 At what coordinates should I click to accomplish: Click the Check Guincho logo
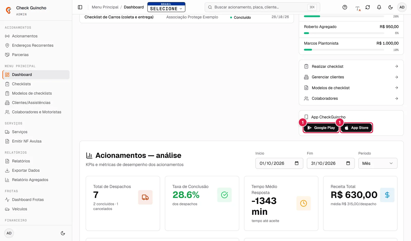(8, 10)
